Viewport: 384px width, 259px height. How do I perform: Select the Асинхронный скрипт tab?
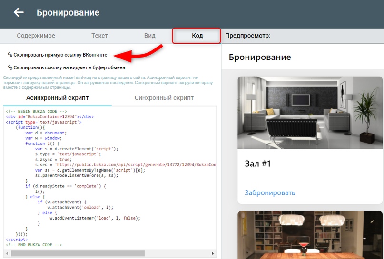point(57,98)
